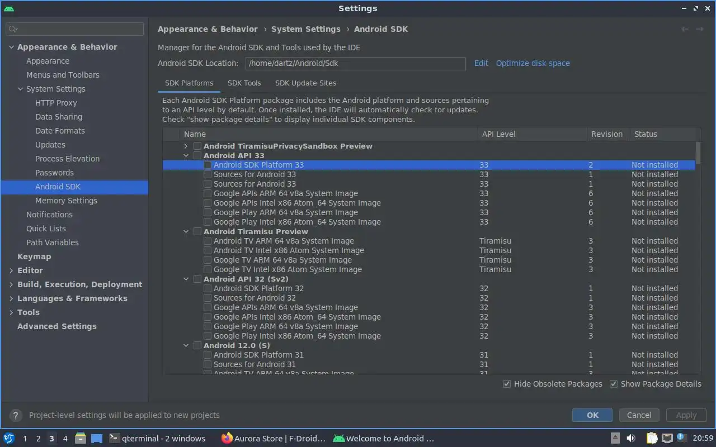Sort by the Name column header

tap(329, 134)
